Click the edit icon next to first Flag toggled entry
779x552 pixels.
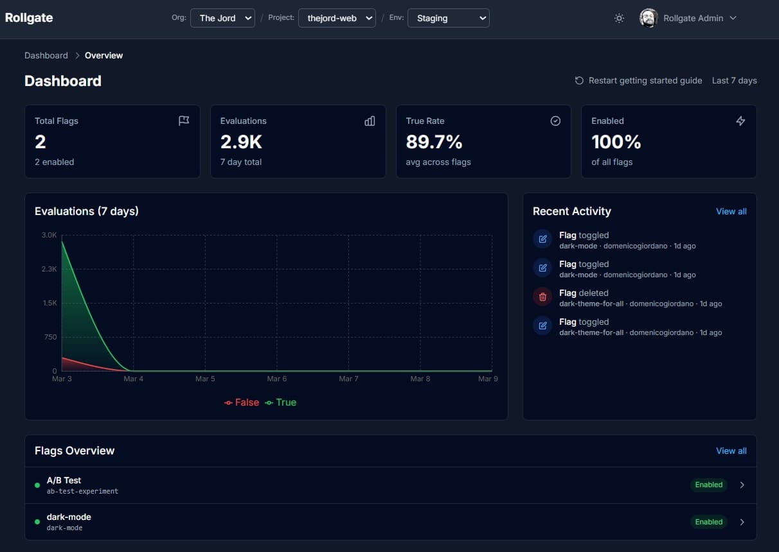pos(542,239)
